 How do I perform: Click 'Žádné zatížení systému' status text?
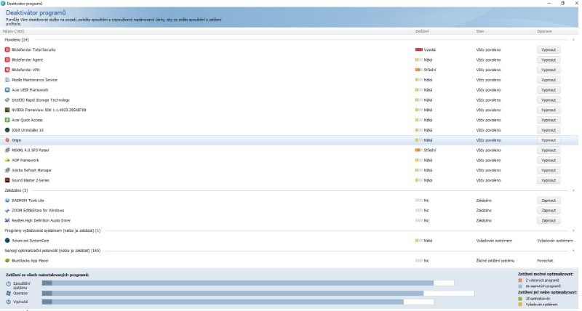(495, 261)
